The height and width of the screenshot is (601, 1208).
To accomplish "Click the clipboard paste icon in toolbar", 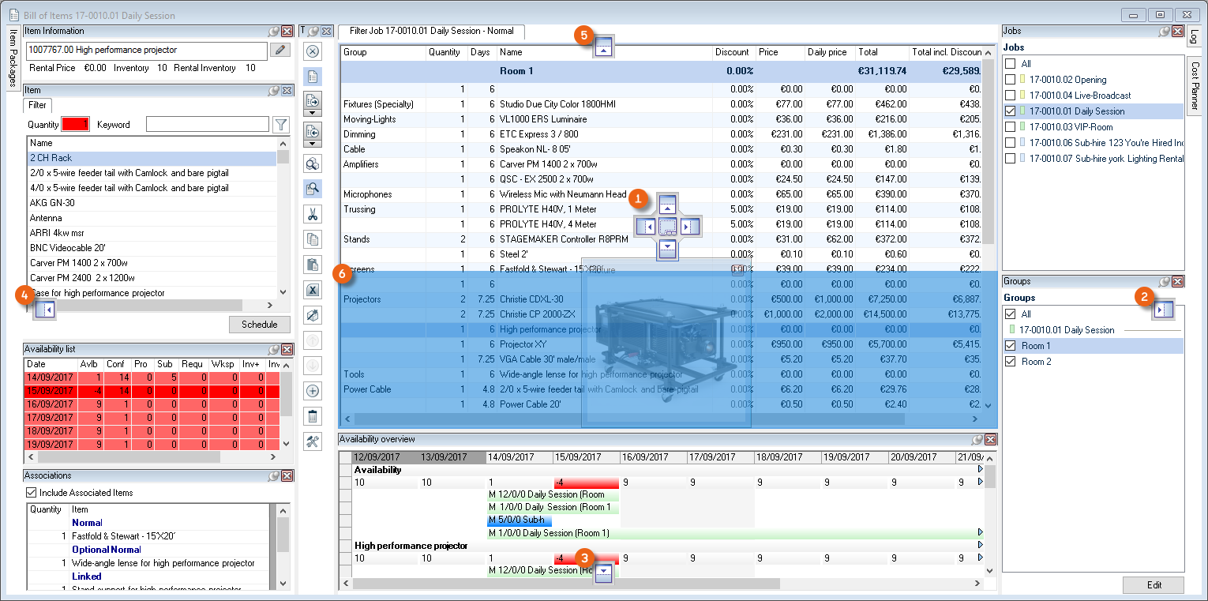I will (x=312, y=265).
